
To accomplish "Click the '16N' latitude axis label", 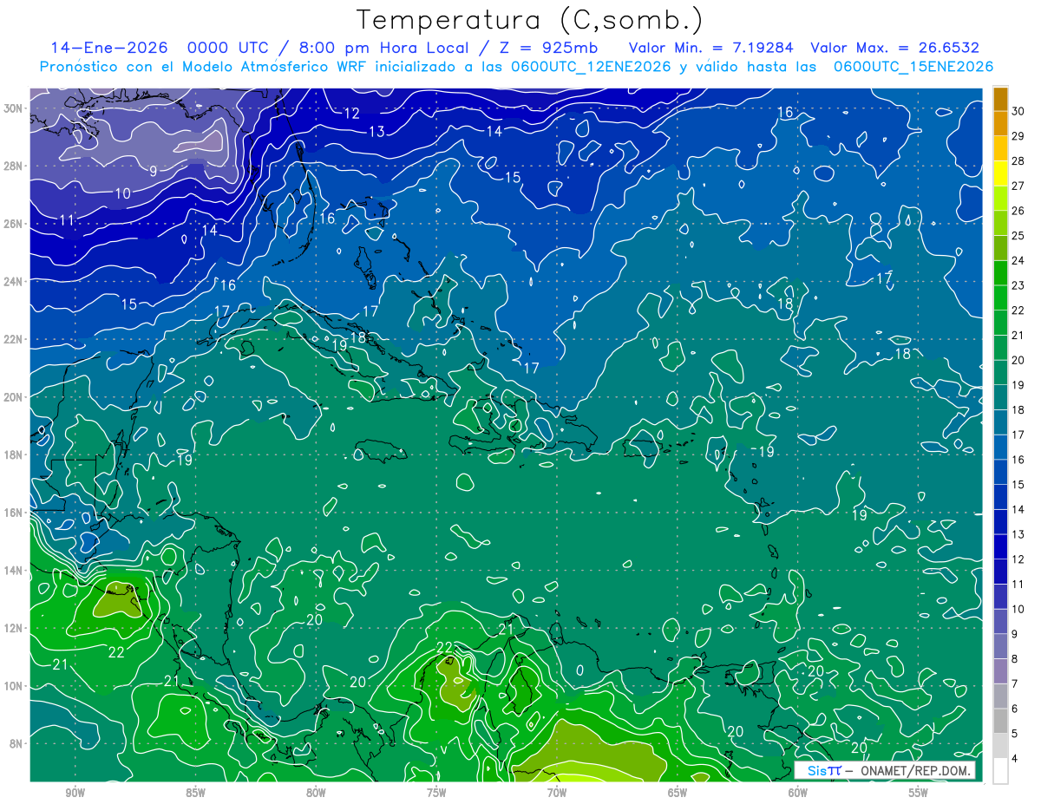I will (x=14, y=513).
